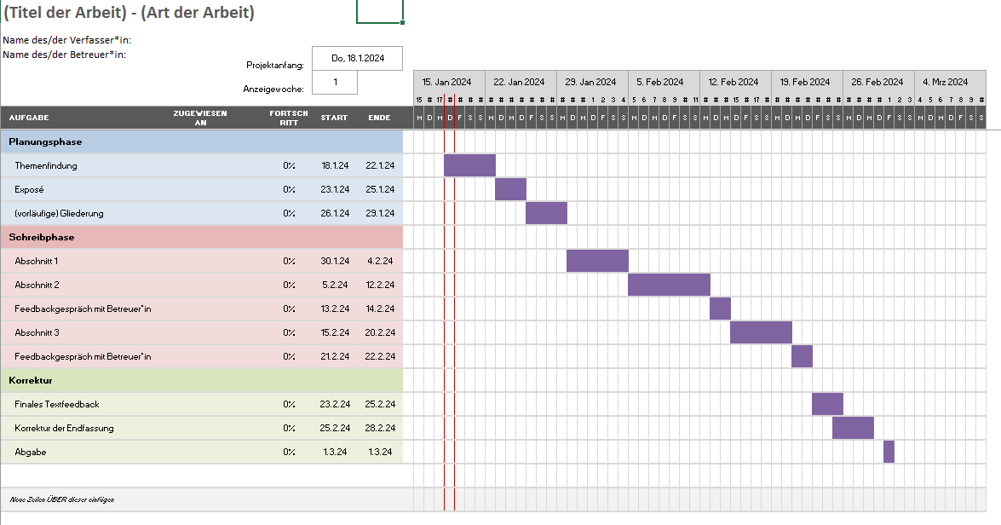Viewport: 1001px width, 525px height.
Task: Click the project start date cell
Action: tap(357, 58)
